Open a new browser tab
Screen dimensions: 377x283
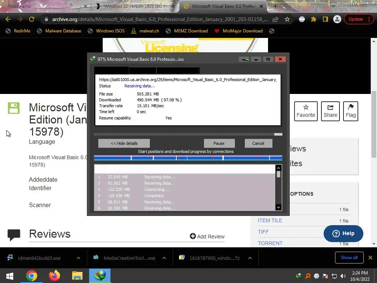275,6
